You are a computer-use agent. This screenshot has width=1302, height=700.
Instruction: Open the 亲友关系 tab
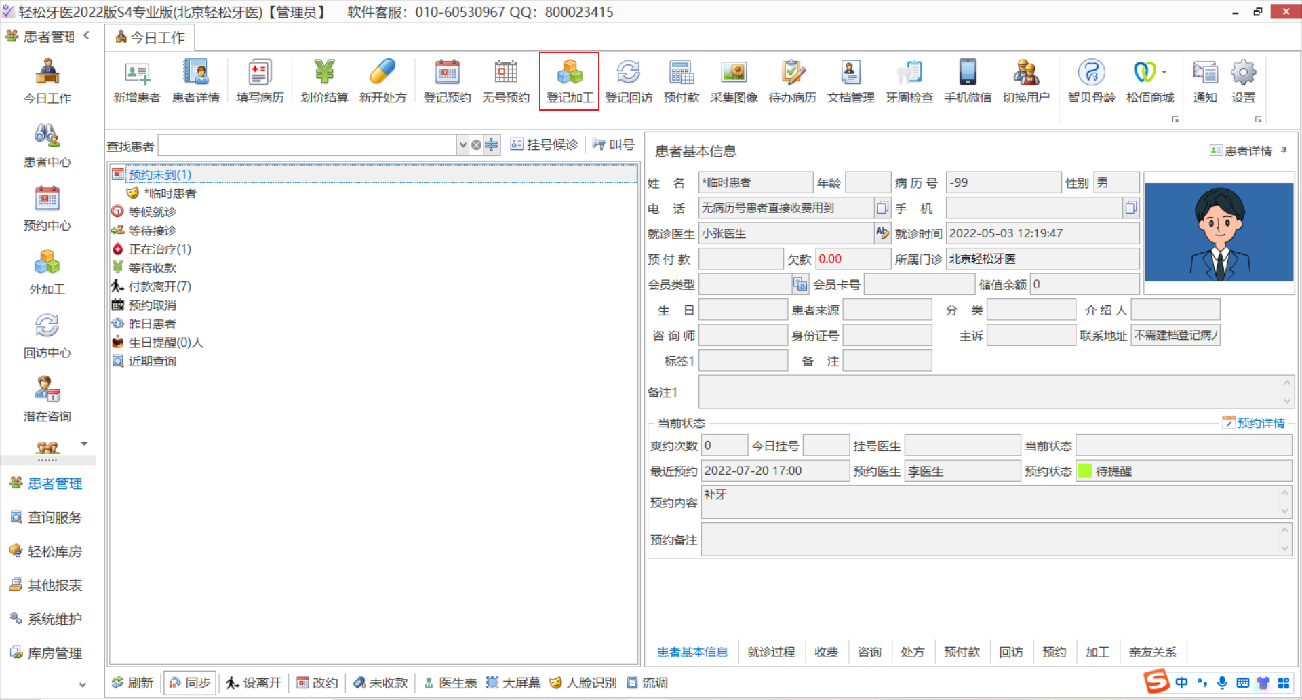pos(1152,652)
